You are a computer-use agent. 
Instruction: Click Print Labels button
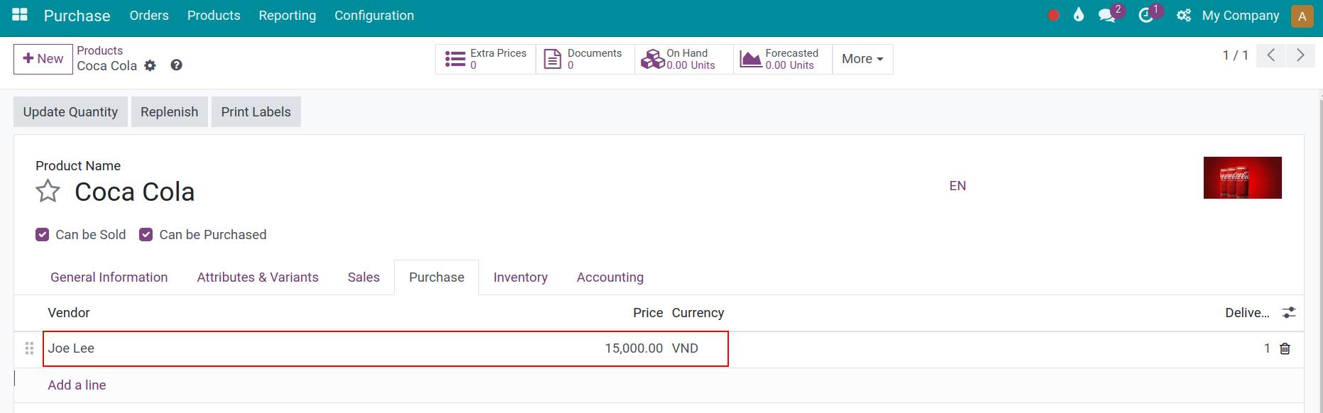click(x=256, y=112)
